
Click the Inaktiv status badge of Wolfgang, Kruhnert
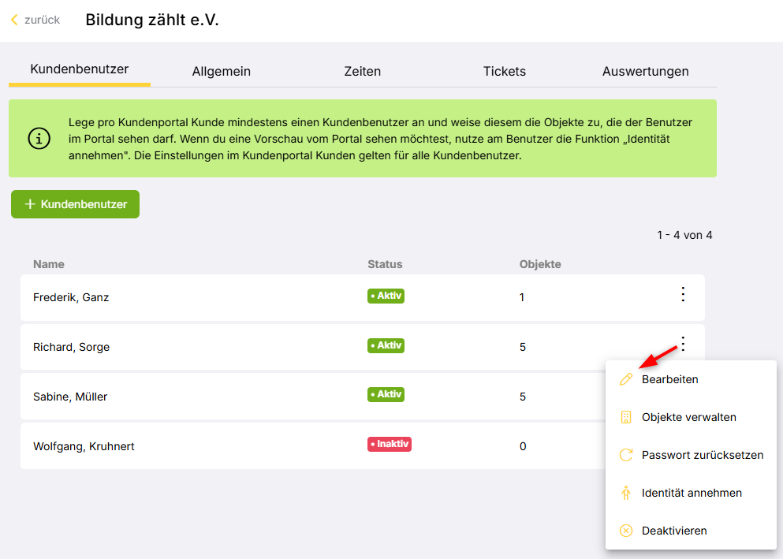point(390,444)
